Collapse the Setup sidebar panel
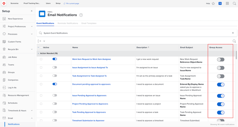The width and height of the screenshot is (238, 127). pyautogui.click(x=32, y=11)
